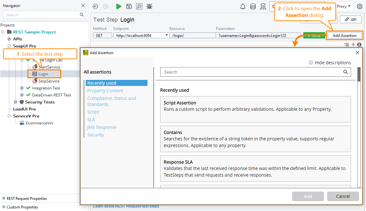
Task: Open the Proxy dropdown
Action: (x=344, y=6)
